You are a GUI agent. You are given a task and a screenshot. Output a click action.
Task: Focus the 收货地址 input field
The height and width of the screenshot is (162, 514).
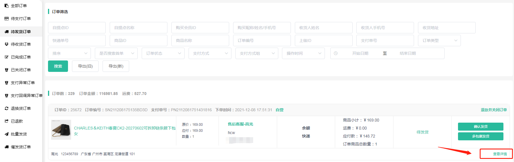point(447,28)
